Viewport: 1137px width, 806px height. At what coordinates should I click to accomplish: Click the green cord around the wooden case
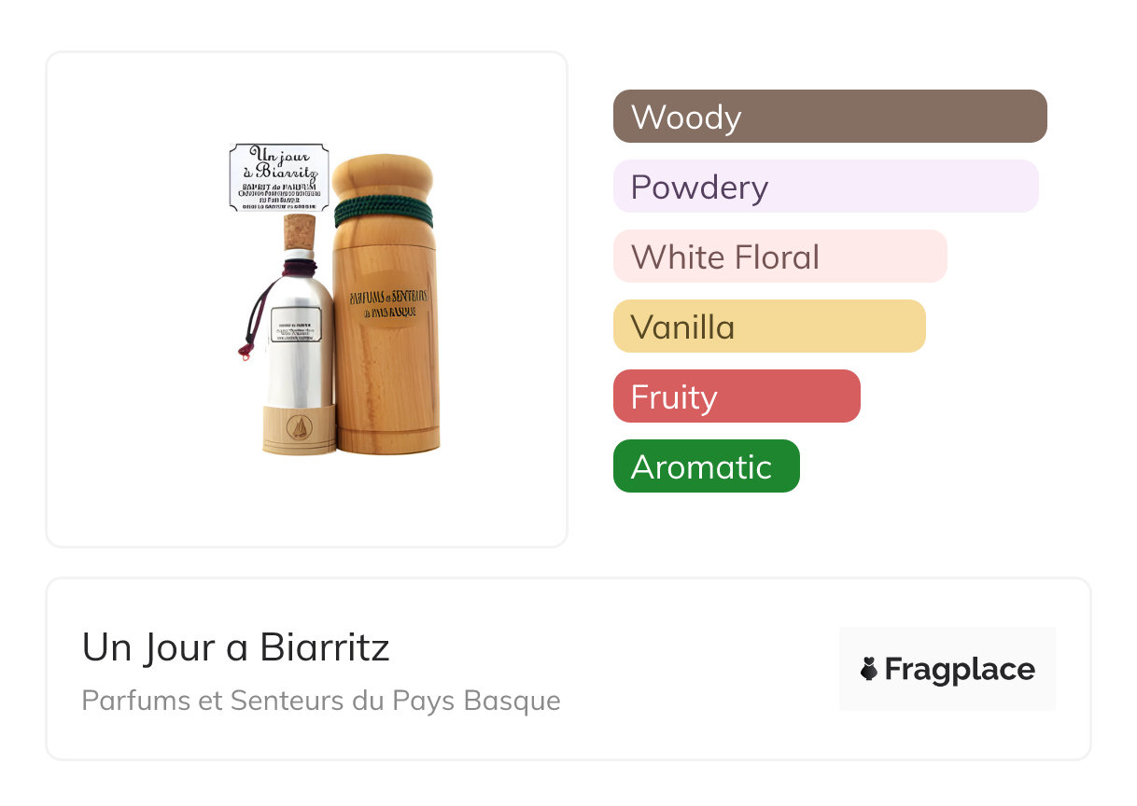[x=383, y=212]
